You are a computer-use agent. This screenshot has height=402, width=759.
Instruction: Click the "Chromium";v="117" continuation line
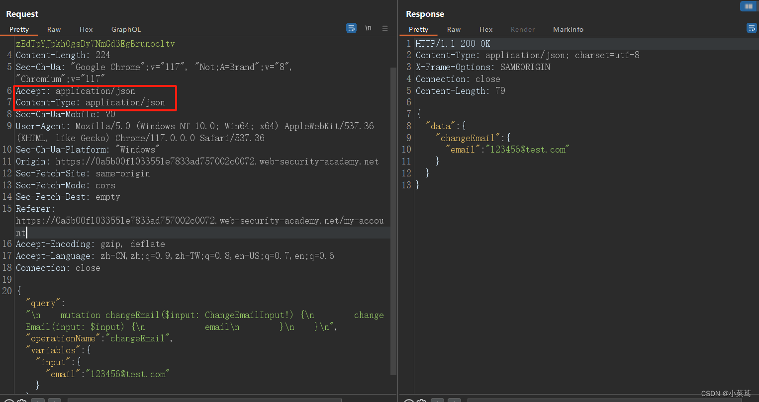61,79
